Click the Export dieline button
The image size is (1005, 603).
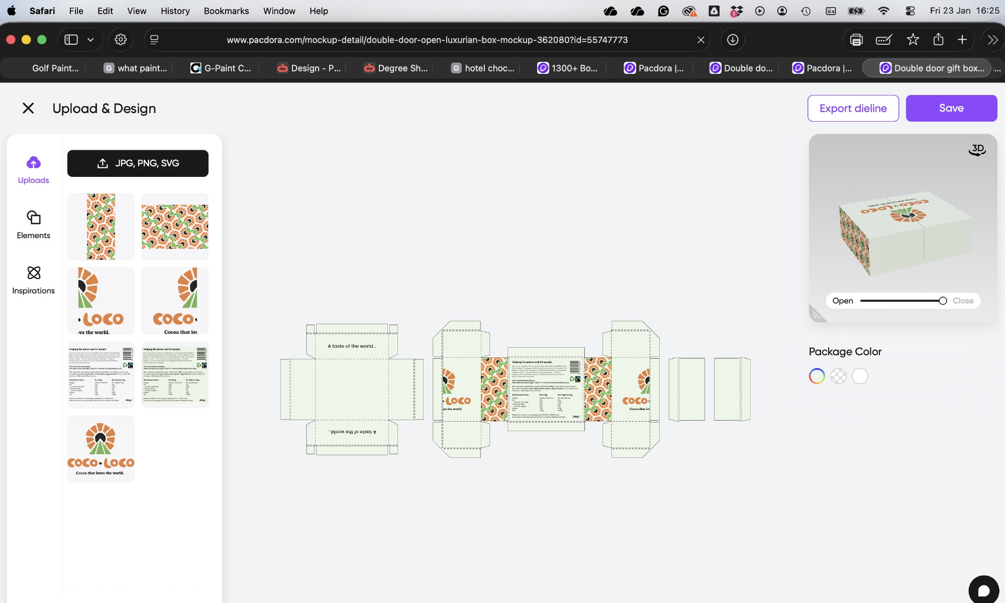(x=853, y=108)
